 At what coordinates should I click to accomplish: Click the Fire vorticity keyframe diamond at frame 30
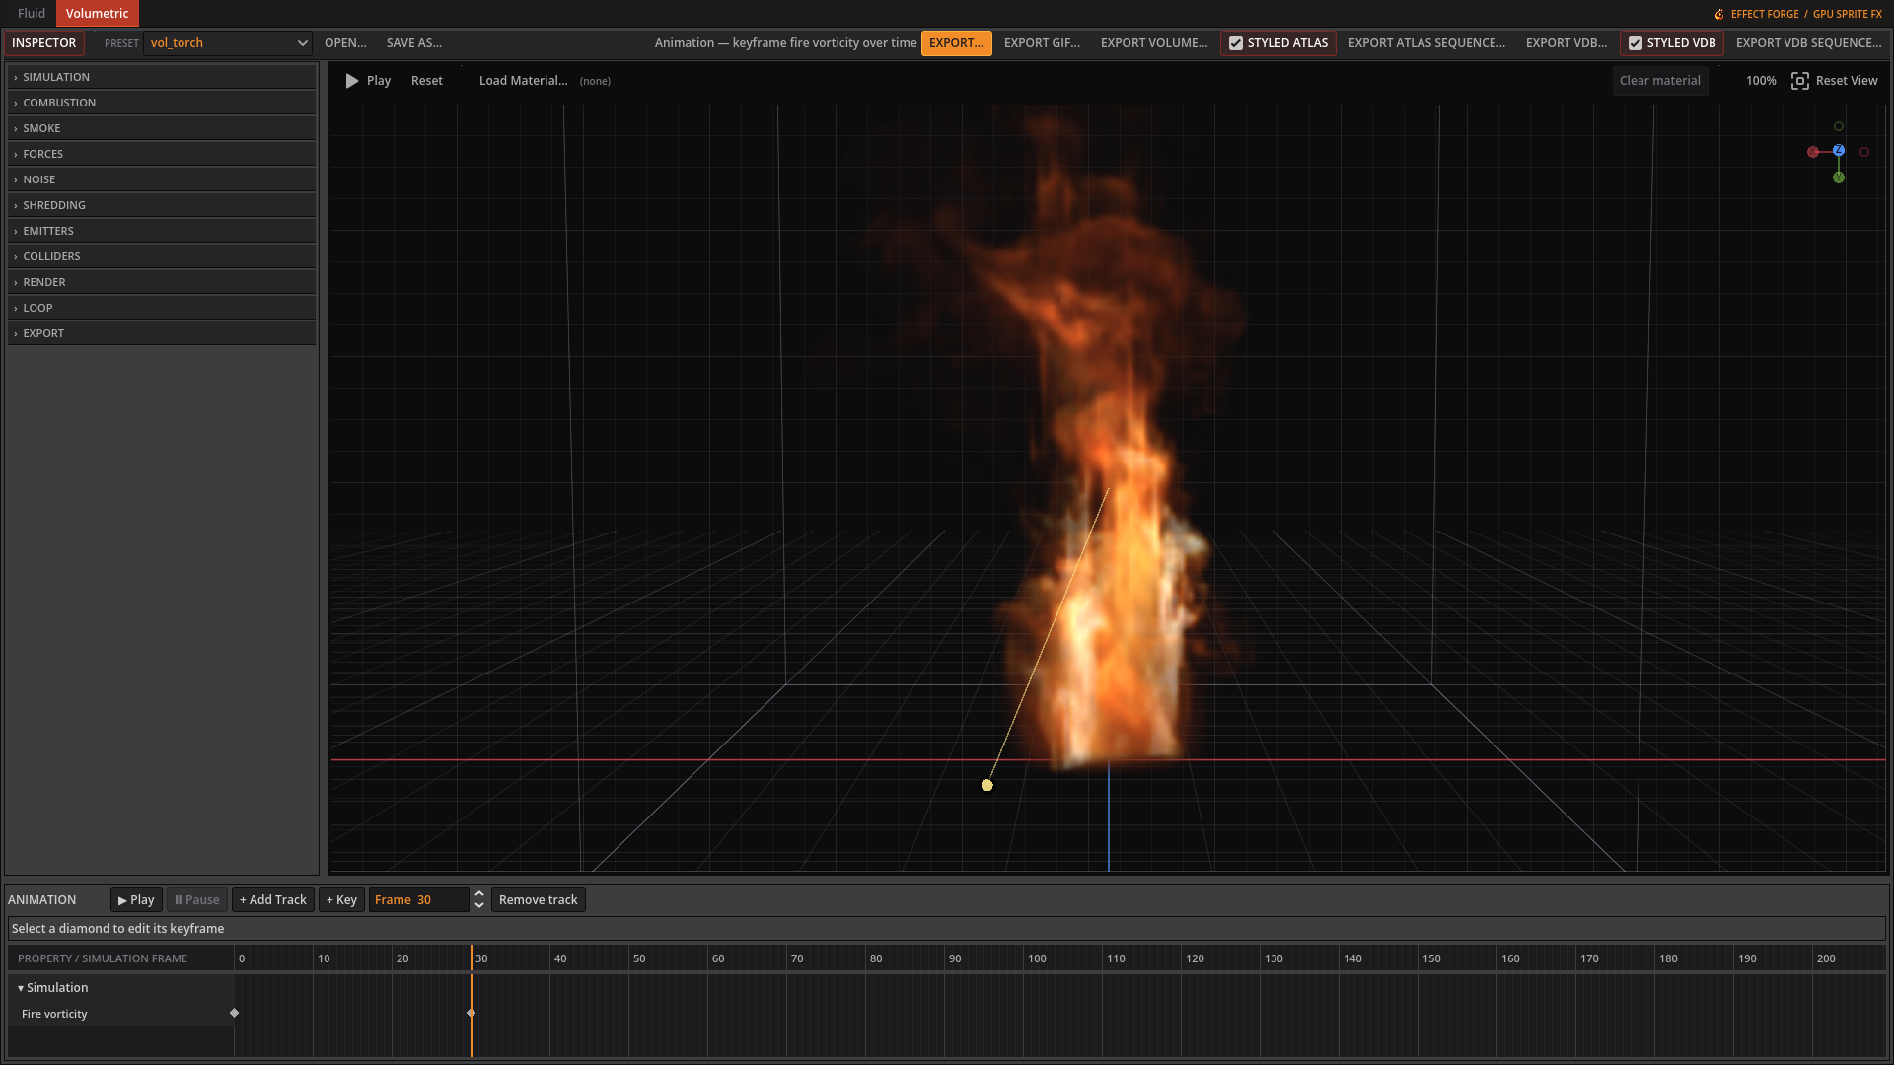[471, 1013]
